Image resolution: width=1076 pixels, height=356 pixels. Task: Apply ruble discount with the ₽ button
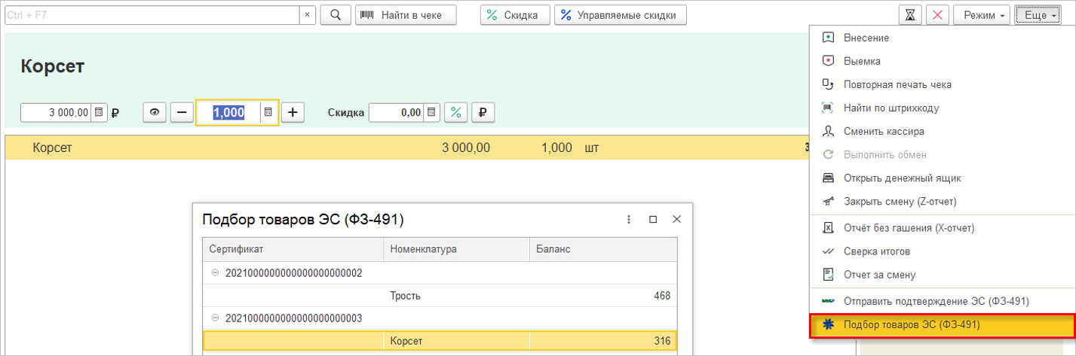(x=483, y=112)
